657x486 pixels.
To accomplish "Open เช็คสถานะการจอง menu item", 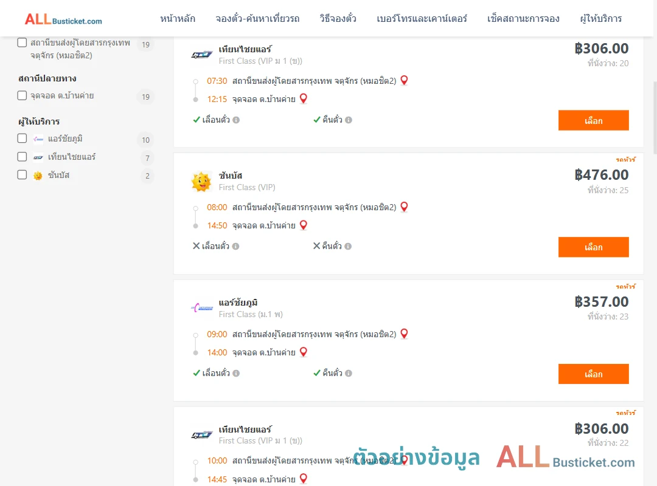I will [523, 18].
